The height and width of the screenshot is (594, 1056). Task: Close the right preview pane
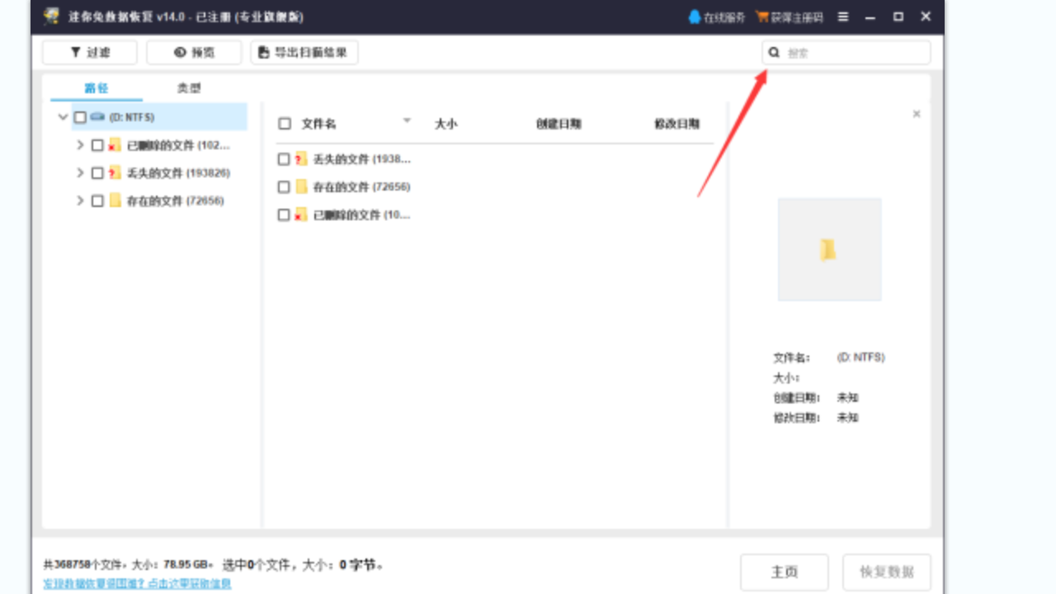[x=916, y=114]
